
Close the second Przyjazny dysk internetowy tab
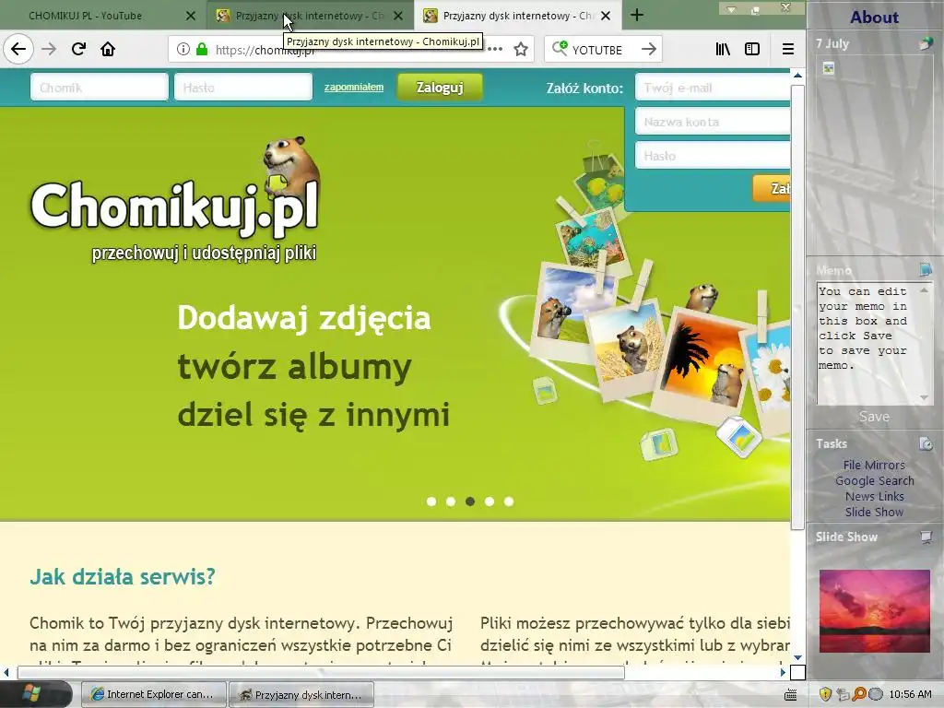point(398,16)
